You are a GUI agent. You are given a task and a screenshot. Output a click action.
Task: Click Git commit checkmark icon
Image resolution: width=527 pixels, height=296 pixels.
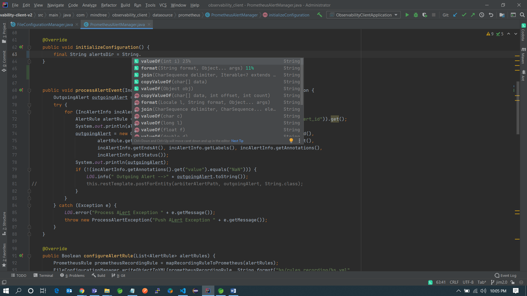464,15
